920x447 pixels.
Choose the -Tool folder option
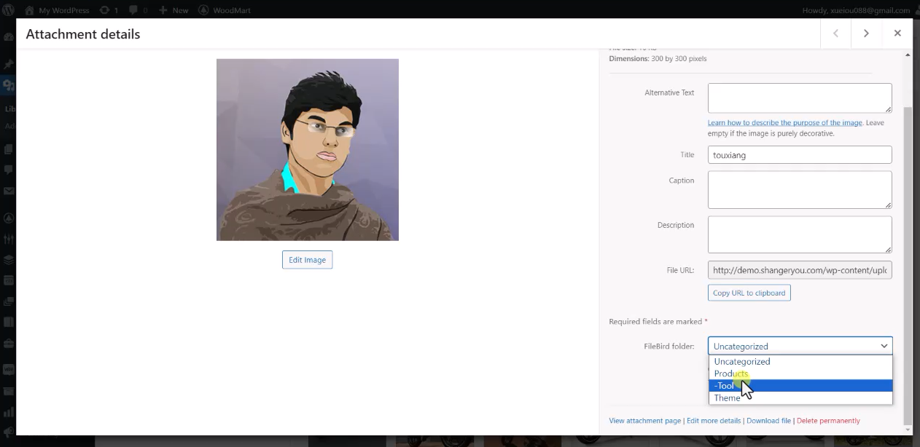pyautogui.click(x=725, y=386)
